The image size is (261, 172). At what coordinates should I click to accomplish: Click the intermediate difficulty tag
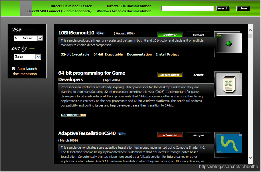coord(170,75)
